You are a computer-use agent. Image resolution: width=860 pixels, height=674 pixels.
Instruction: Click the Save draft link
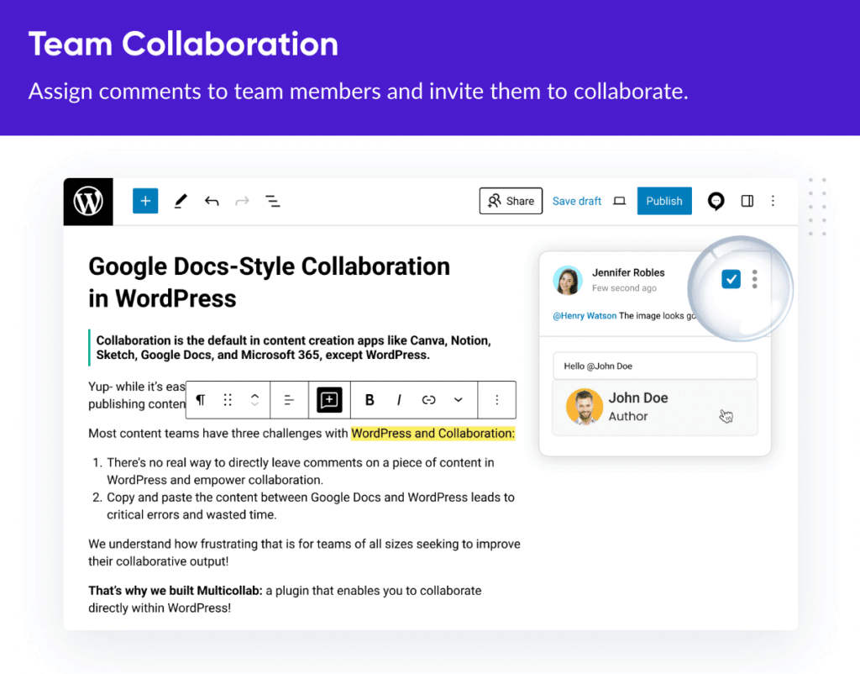point(577,201)
